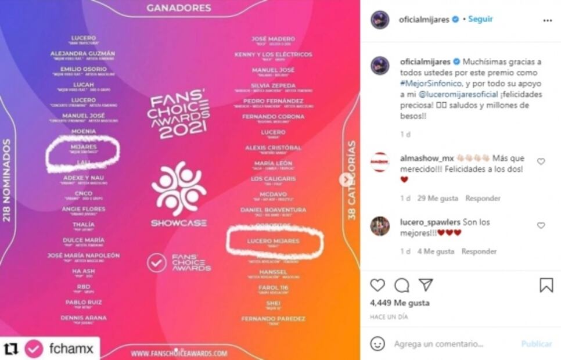Open lucero_spawlers profile avatar
This screenshot has width=561, height=360.
point(380,226)
